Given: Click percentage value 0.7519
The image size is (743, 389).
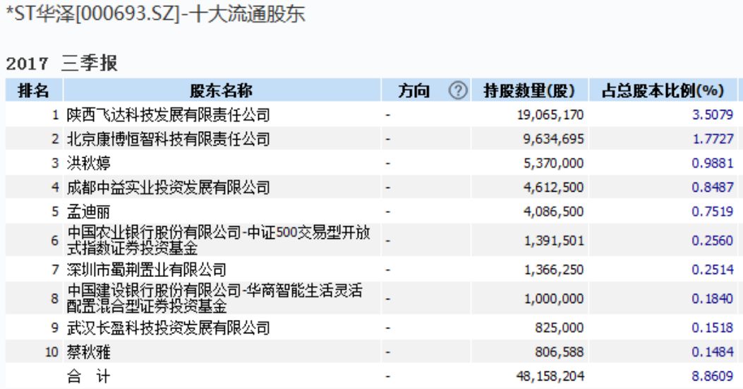Looking at the screenshot, I should [x=713, y=211].
